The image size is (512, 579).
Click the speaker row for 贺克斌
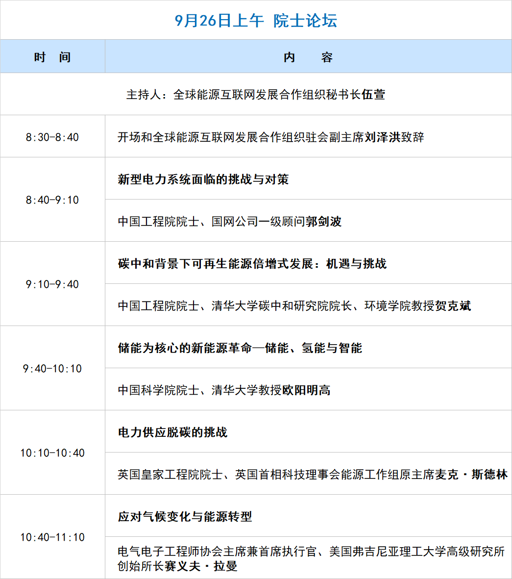(x=294, y=306)
